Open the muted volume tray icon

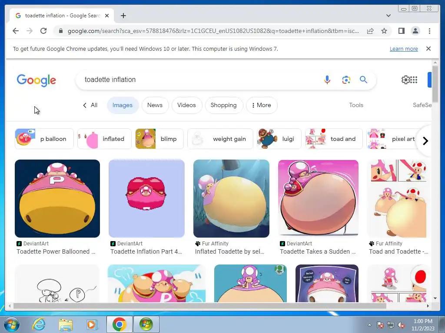point(401,325)
